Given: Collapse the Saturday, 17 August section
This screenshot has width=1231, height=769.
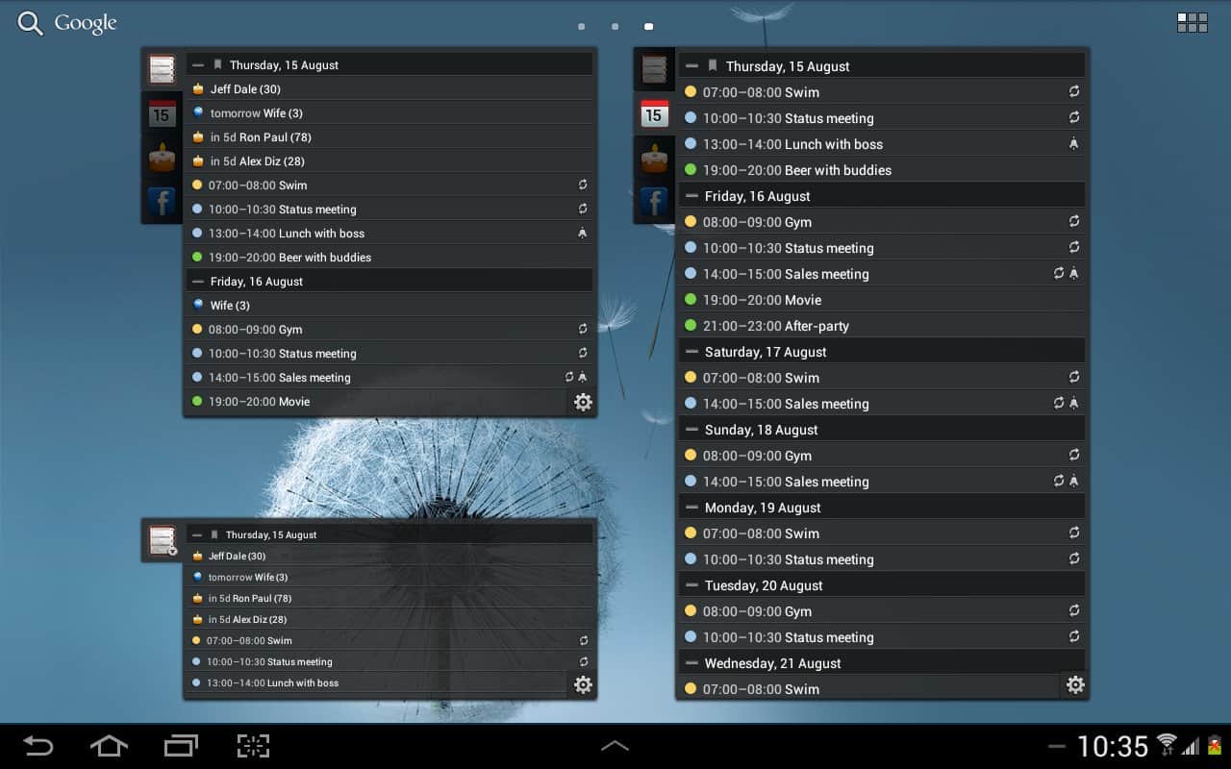Looking at the screenshot, I should tap(691, 352).
